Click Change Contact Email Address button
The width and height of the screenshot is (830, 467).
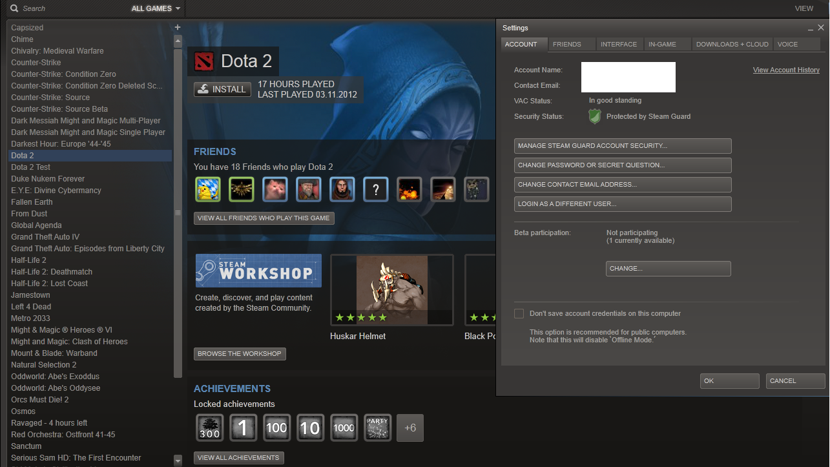point(623,185)
